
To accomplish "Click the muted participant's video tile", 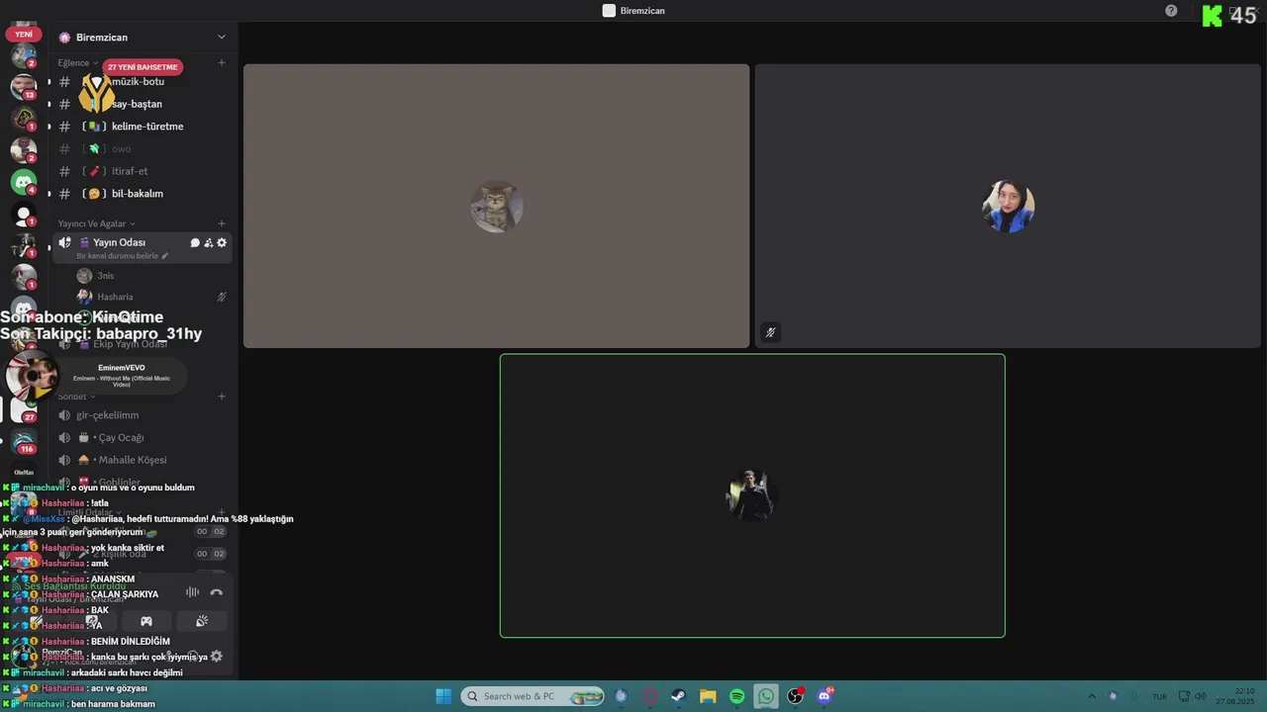I will (1008, 206).
